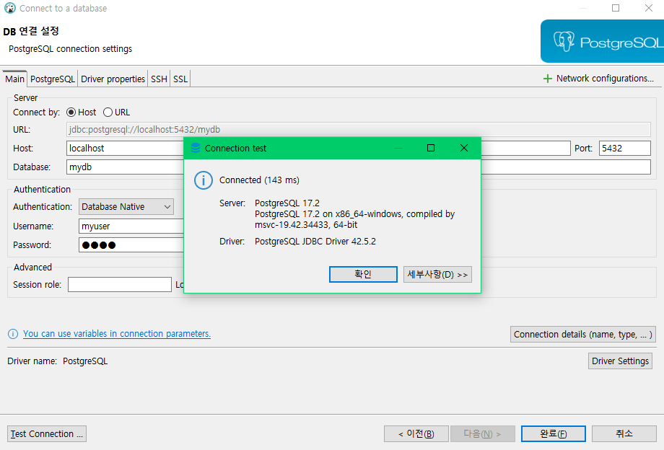The image size is (664, 450).
Task: Maximize the Connect to a database window
Action: (616, 8)
